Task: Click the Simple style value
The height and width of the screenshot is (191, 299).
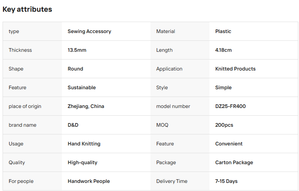Action: click(223, 88)
